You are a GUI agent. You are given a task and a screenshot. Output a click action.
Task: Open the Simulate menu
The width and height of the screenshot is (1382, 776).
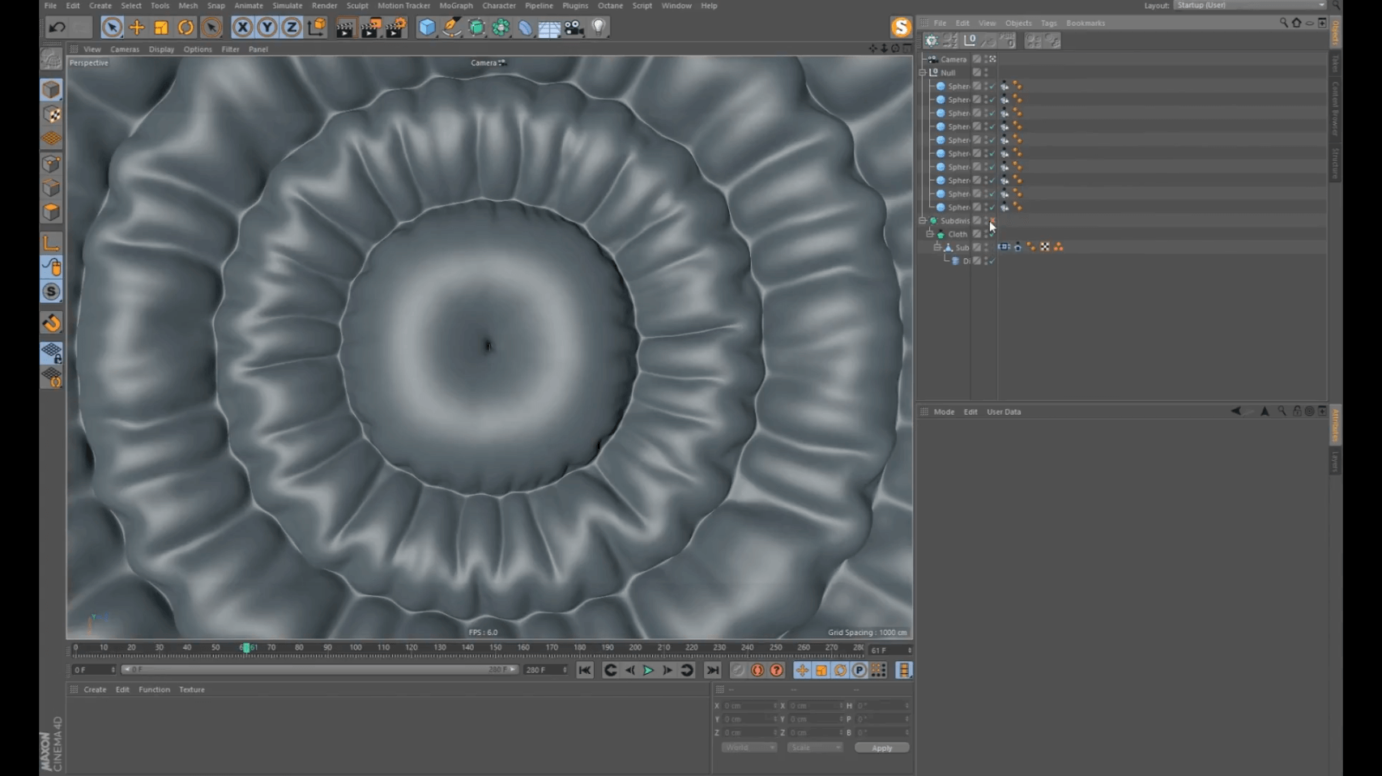pos(287,6)
